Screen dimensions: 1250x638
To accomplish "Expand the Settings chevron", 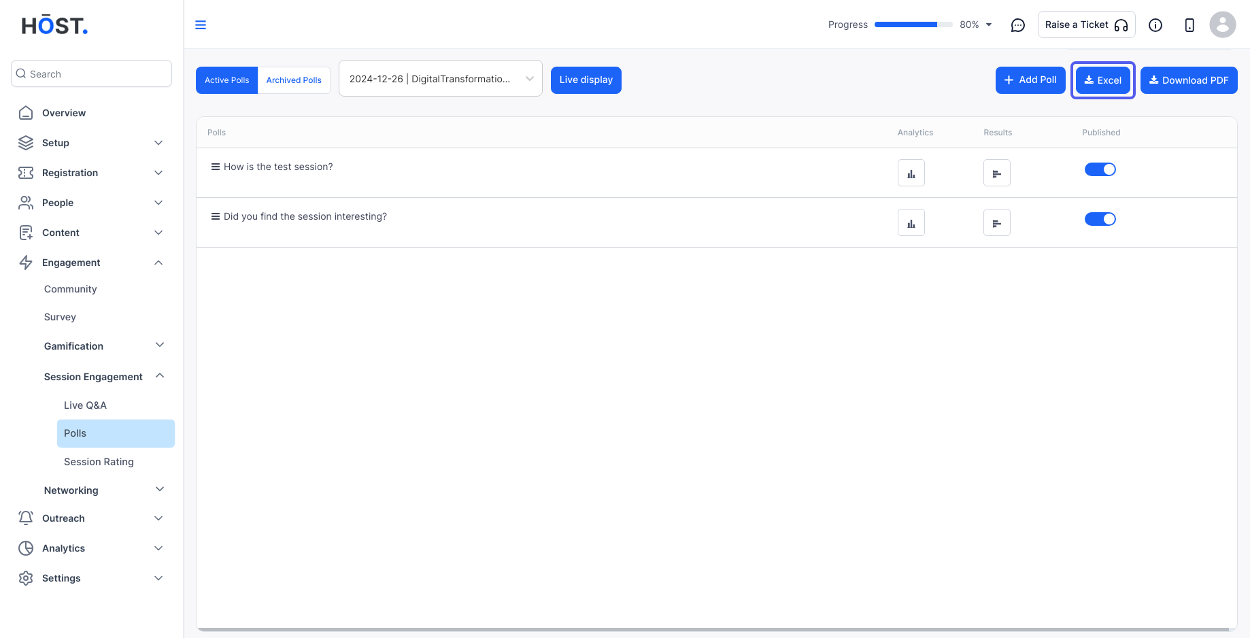I will point(158,578).
